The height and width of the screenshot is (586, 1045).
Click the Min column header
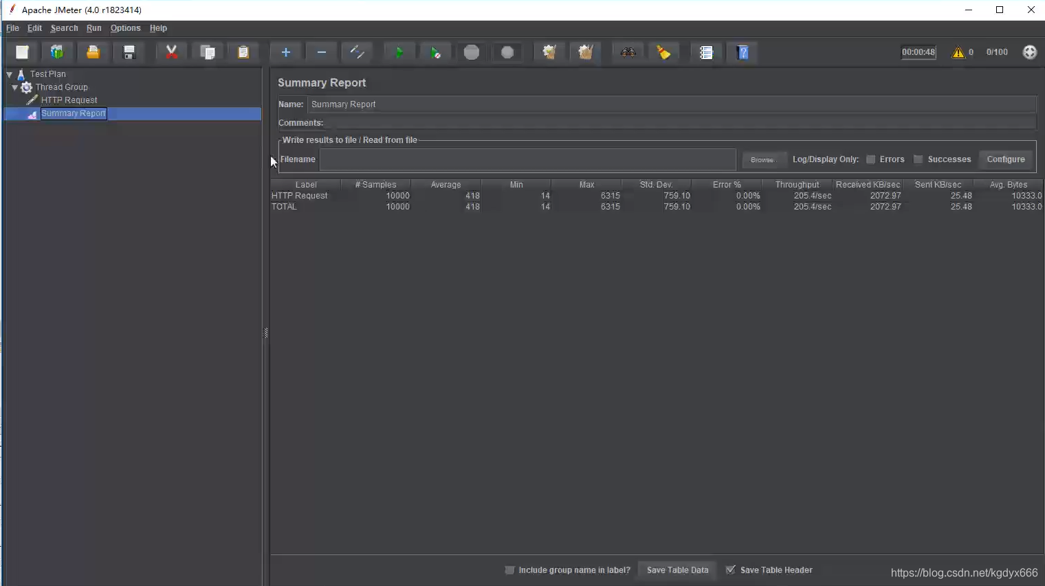[516, 185]
